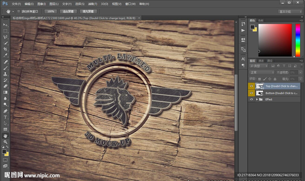Select the Zoom tool
305x181 pixels.
tap(5, 142)
